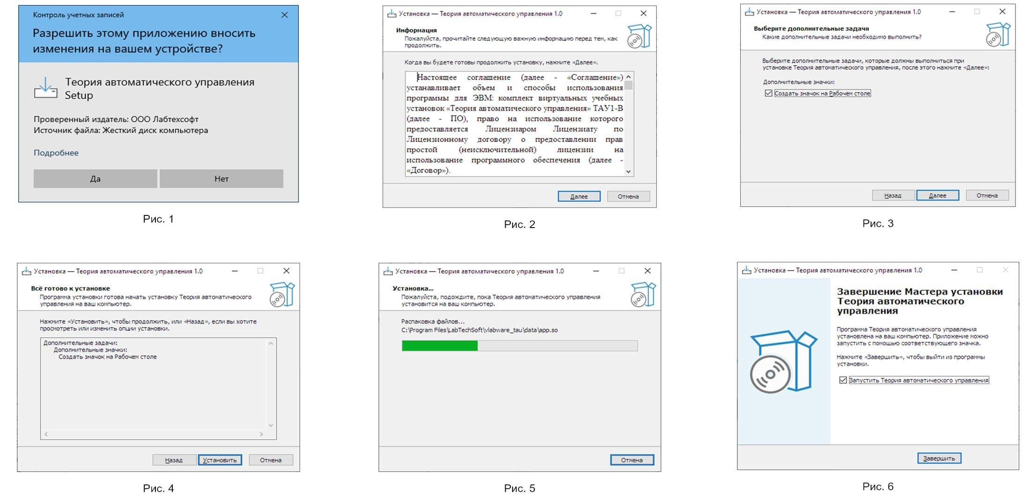Image resolution: width=1030 pixels, height=495 pixels.
Task: Click Отмена in the Информация installer window
Action: coord(628,196)
